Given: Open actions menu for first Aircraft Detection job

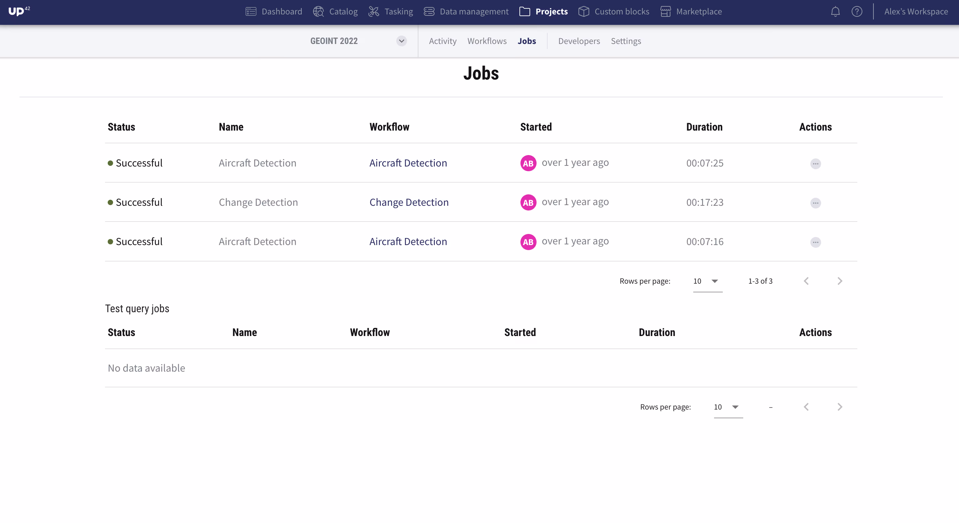Looking at the screenshot, I should point(815,163).
